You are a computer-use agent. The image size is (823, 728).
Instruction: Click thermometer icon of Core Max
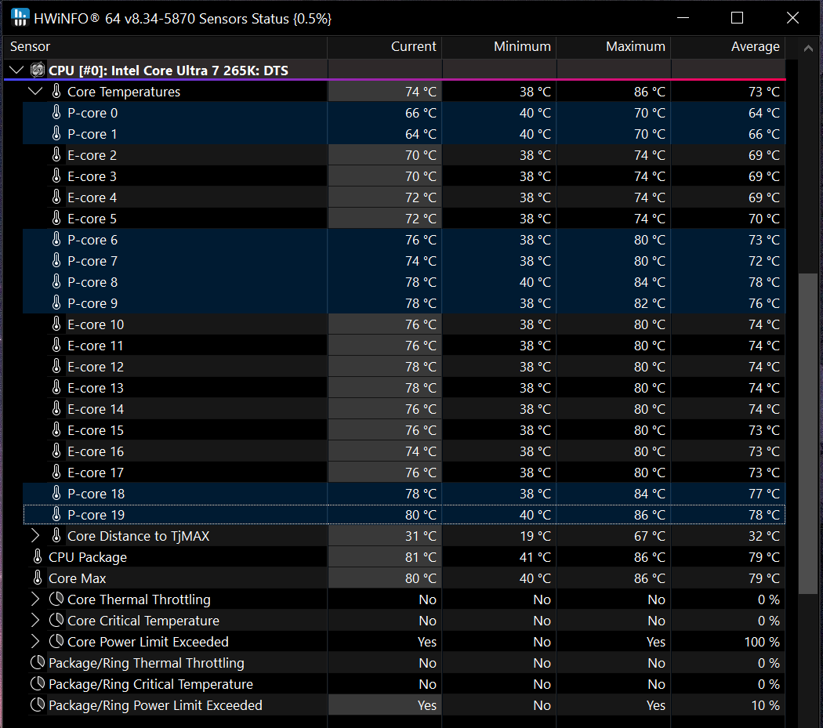point(38,578)
